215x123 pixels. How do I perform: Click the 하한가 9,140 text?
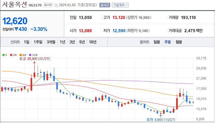point(138,31)
